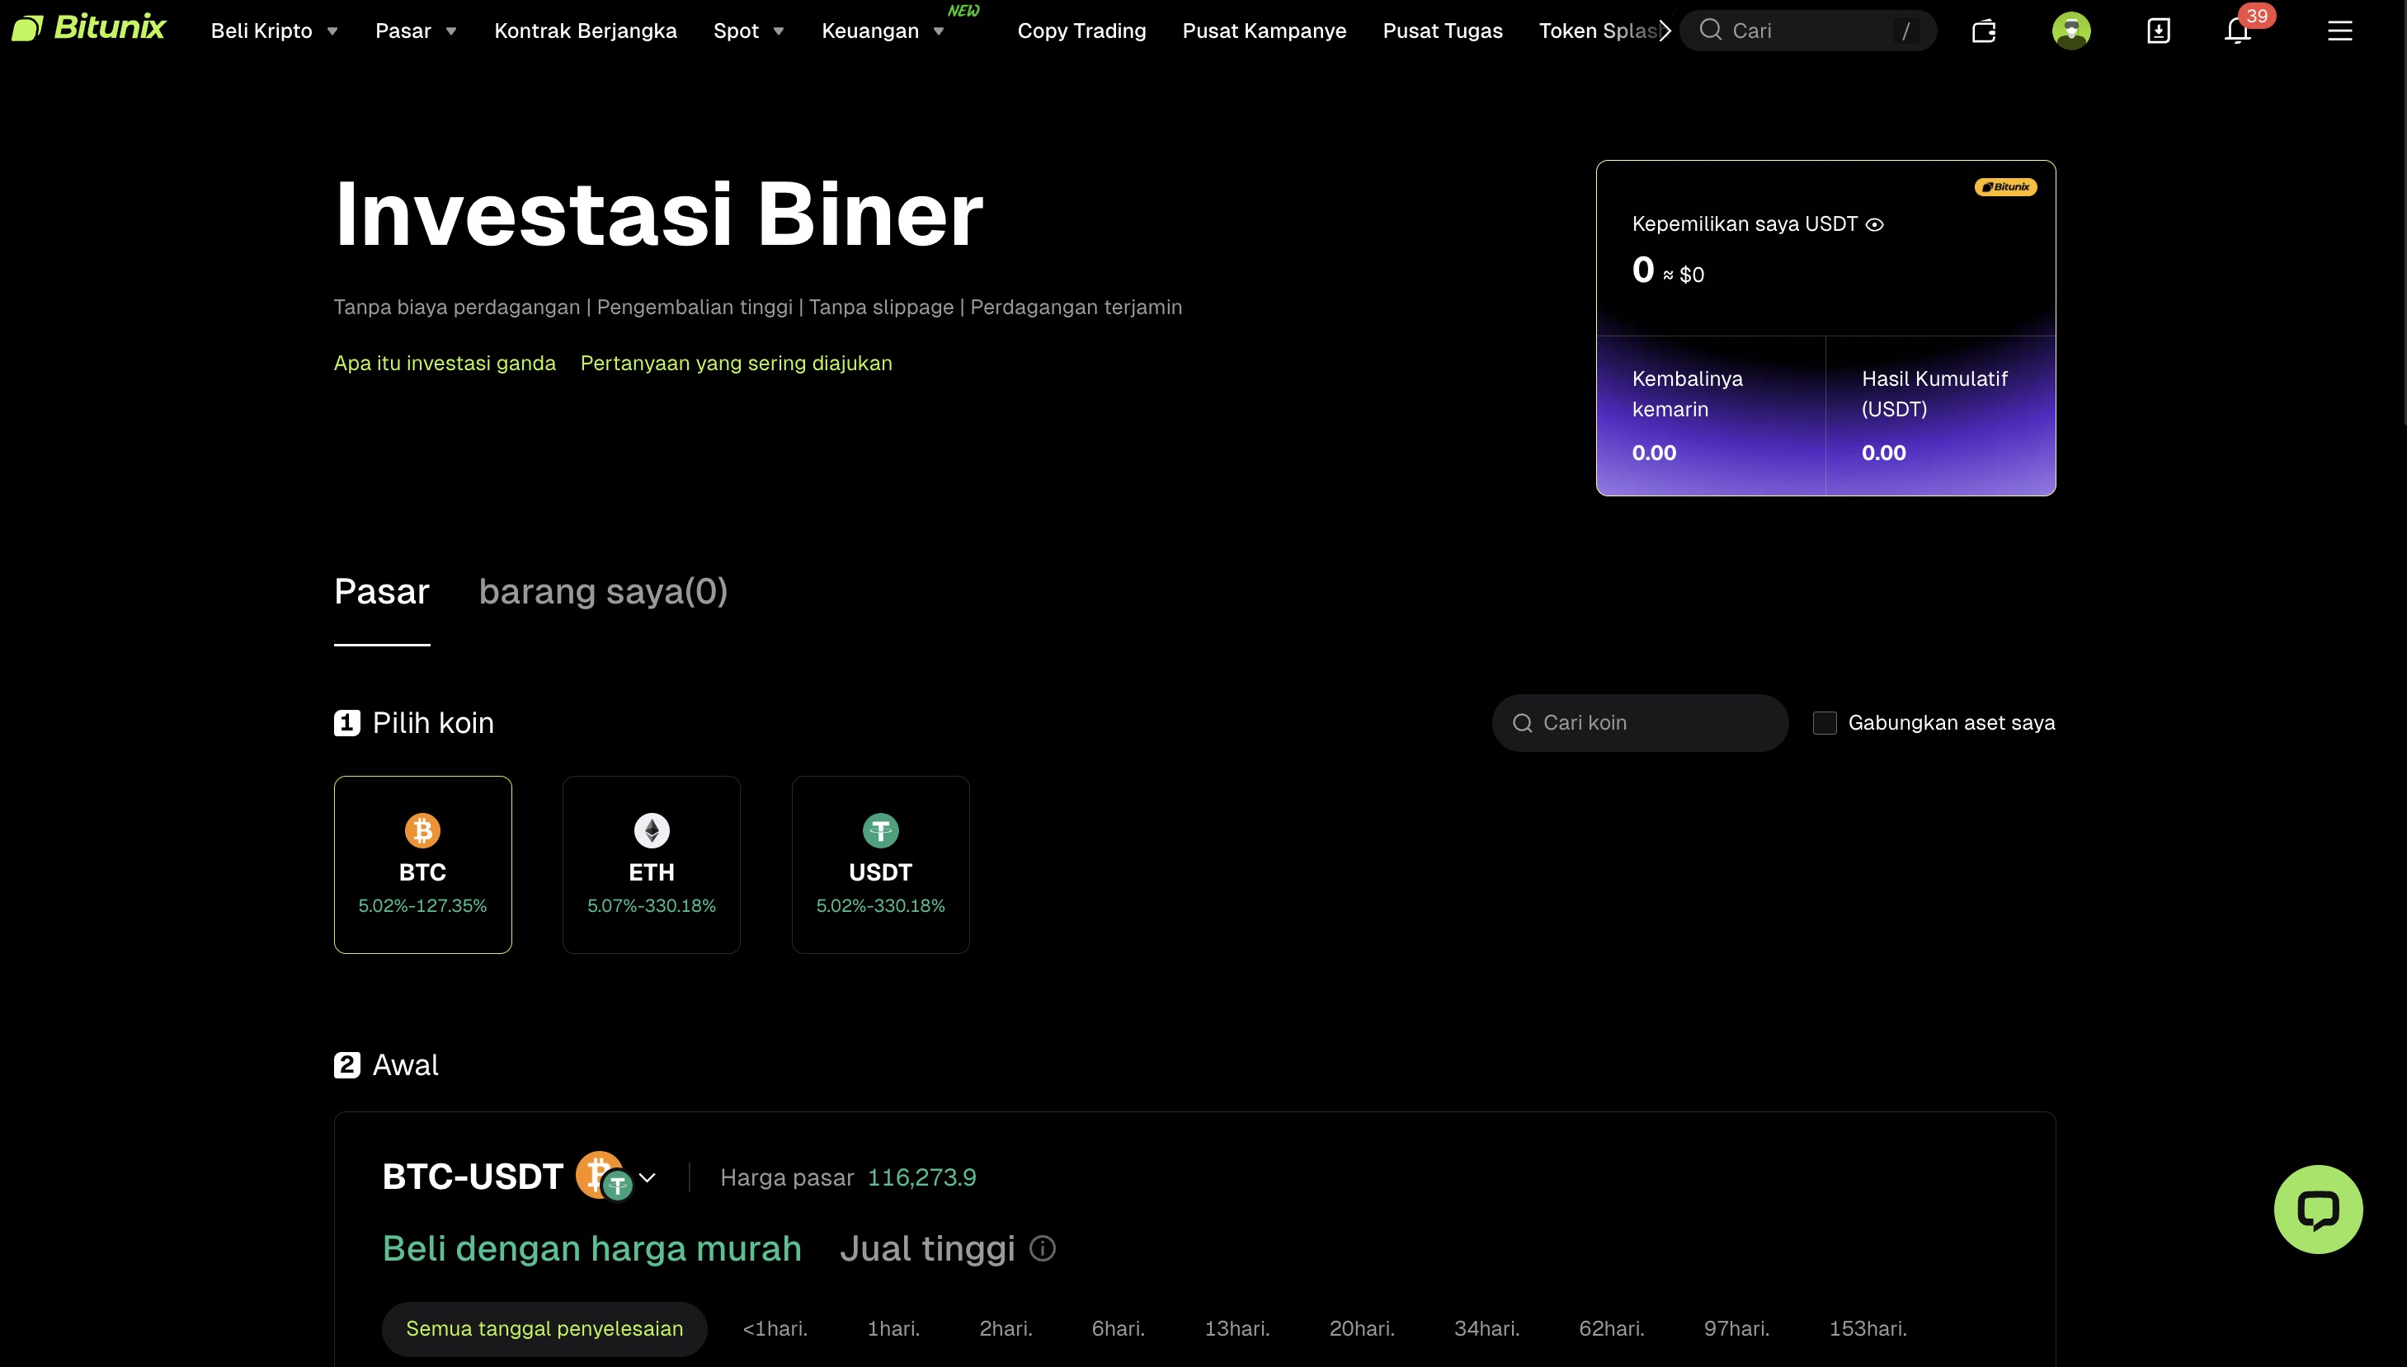This screenshot has height=1367, width=2407.
Task: Enable the Gabungkan aset saya checkbox
Action: pyautogui.click(x=1825, y=722)
